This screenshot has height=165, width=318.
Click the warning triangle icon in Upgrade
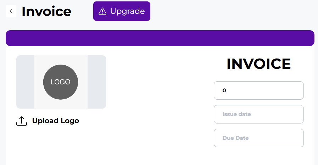point(102,11)
